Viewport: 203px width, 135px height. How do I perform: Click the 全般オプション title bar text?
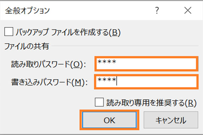27,10
